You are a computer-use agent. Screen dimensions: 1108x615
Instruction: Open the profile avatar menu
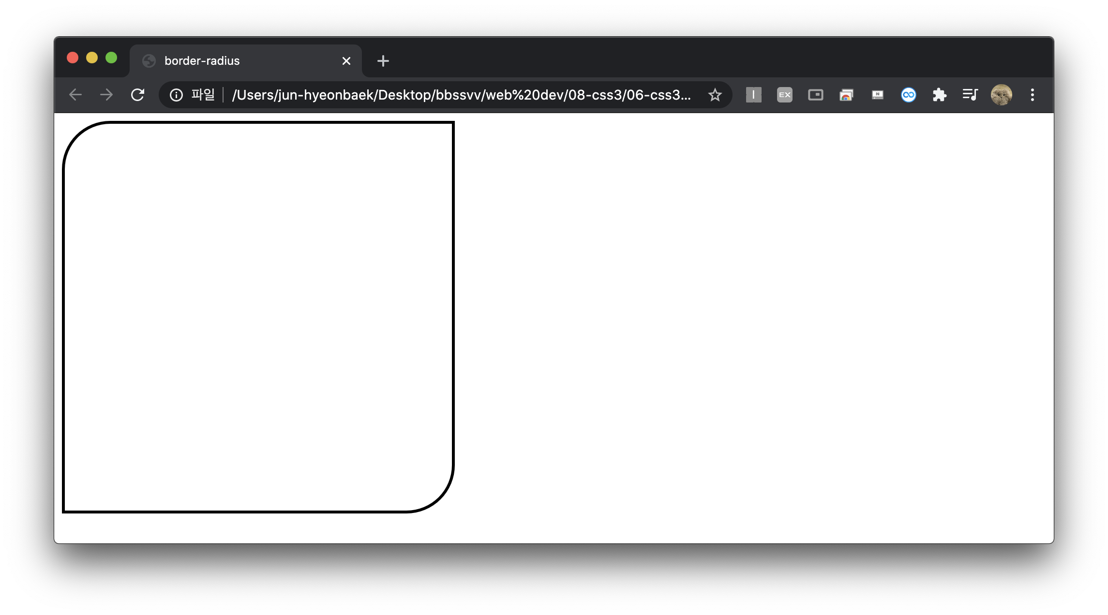(x=1001, y=95)
